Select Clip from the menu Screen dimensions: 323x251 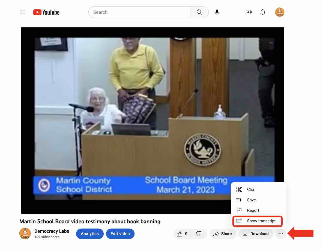250,189
